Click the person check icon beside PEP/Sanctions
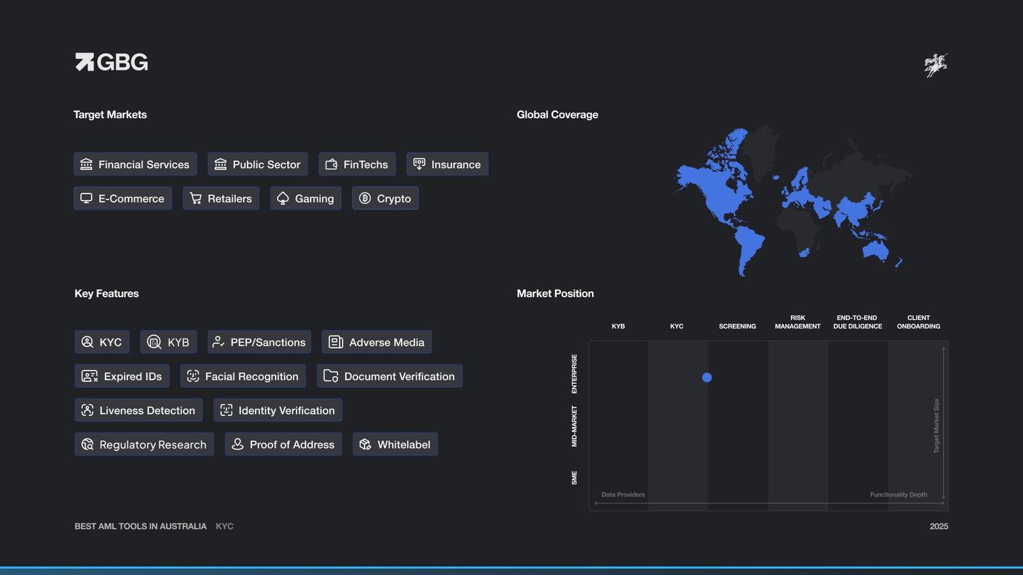Screen dimensions: 1023x575 point(218,342)
